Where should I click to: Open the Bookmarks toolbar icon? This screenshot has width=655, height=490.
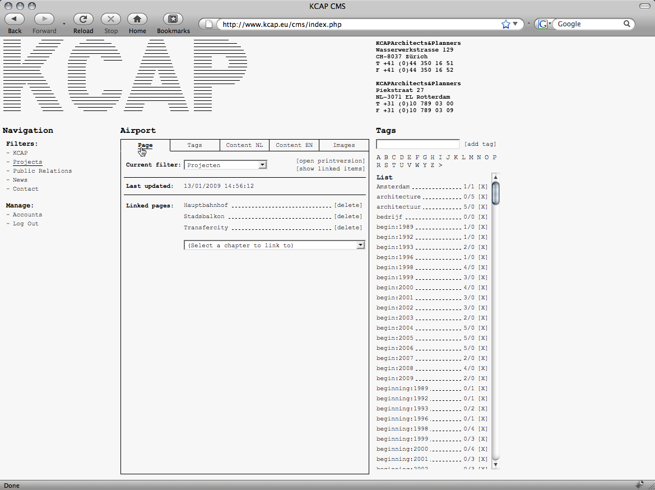(173, 19)
